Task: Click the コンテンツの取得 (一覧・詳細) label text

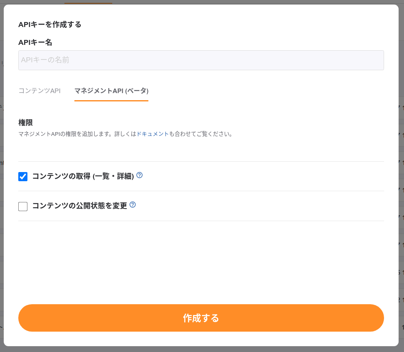Action: coord(83,177)
